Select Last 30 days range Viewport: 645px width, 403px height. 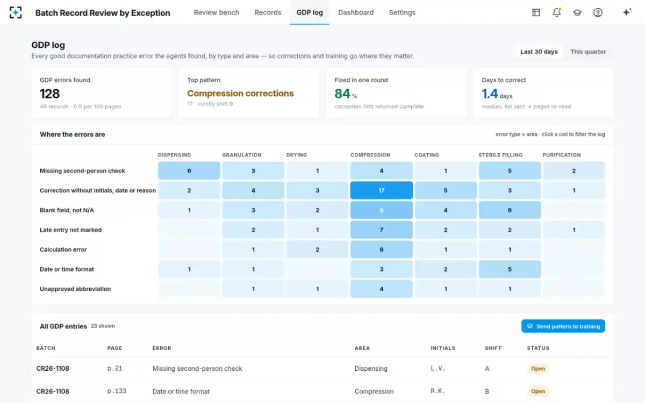539,52
